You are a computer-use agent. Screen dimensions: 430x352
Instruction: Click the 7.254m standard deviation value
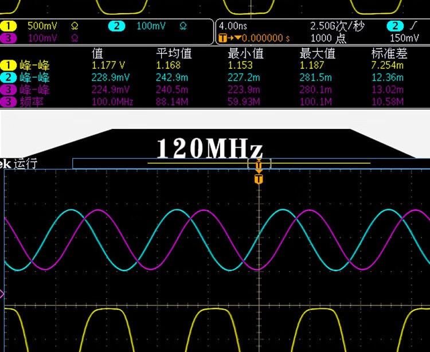tap(387, 65)
